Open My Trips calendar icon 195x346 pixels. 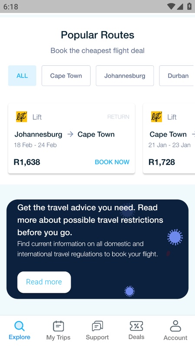58,326
